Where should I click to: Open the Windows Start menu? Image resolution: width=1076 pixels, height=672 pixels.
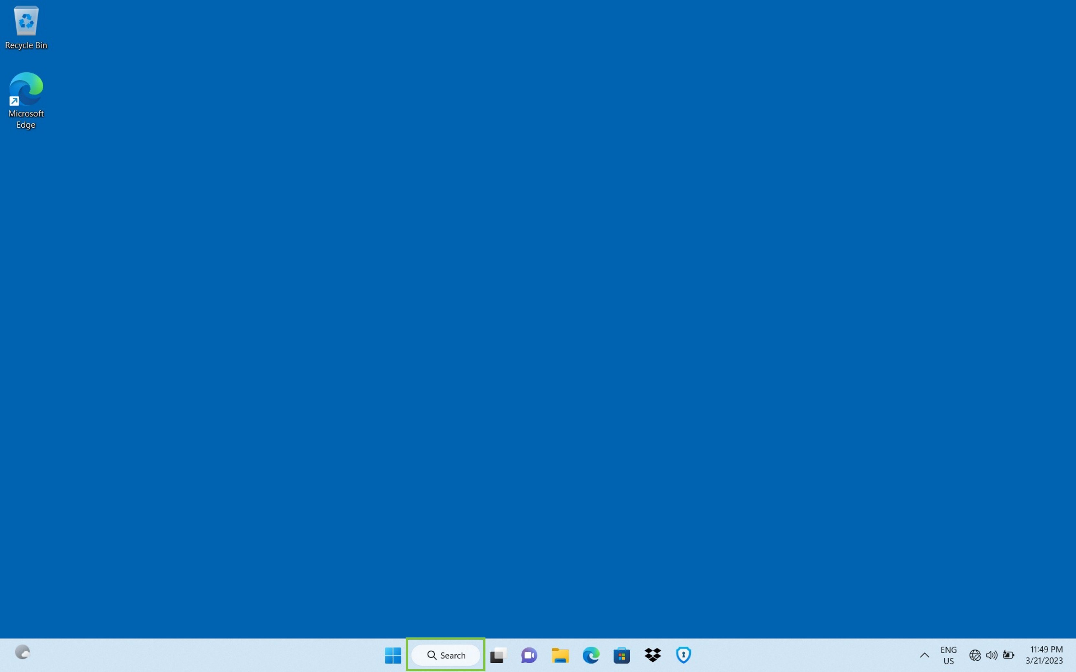[x=393, y=655]
